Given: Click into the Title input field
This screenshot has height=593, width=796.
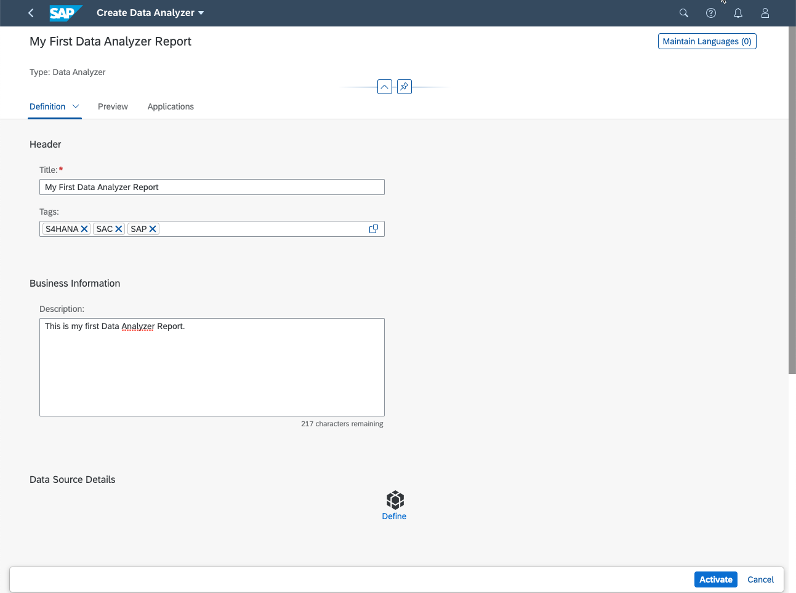Looking at the screenshot, I should pyautogui.click(x=212, y=187).
